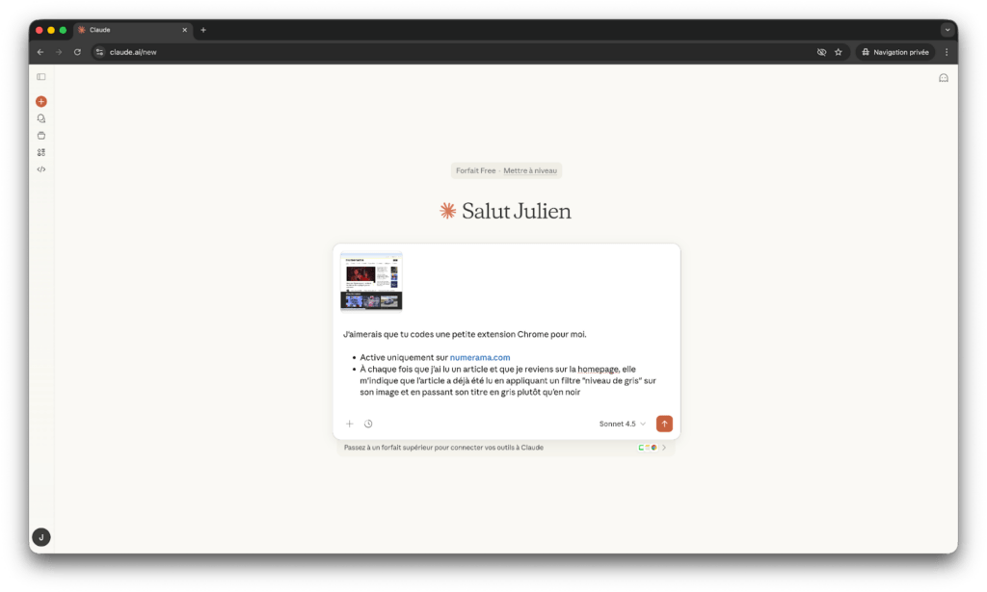
Task: Toggle the left sidebar panel open
Action: coord(41,77)
